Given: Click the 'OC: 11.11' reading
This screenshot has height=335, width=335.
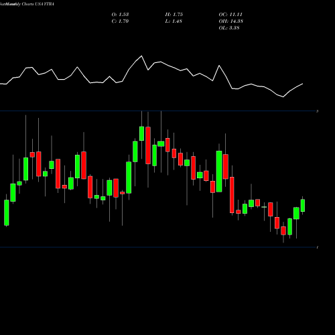Looking at the screenshot, I should [230, 15].
